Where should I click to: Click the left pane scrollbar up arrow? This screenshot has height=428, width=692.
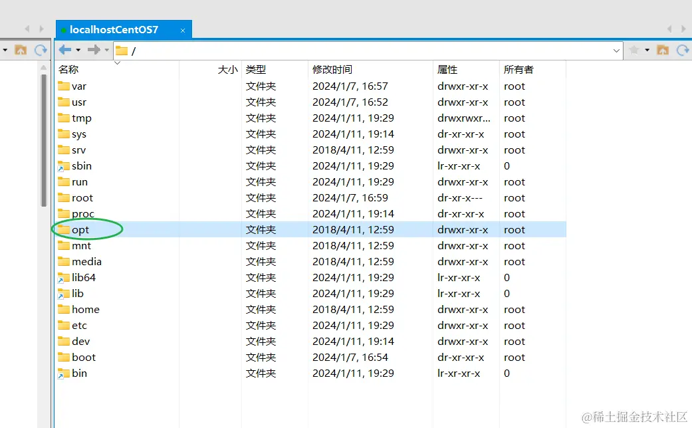click(x=43, y=68)
